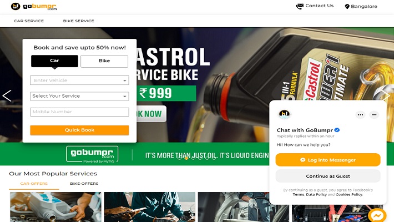Screen dimensions: 394x222
Task: Click the gobumpr Powered by MyTVS banner logo
Action: click(92, 154)
